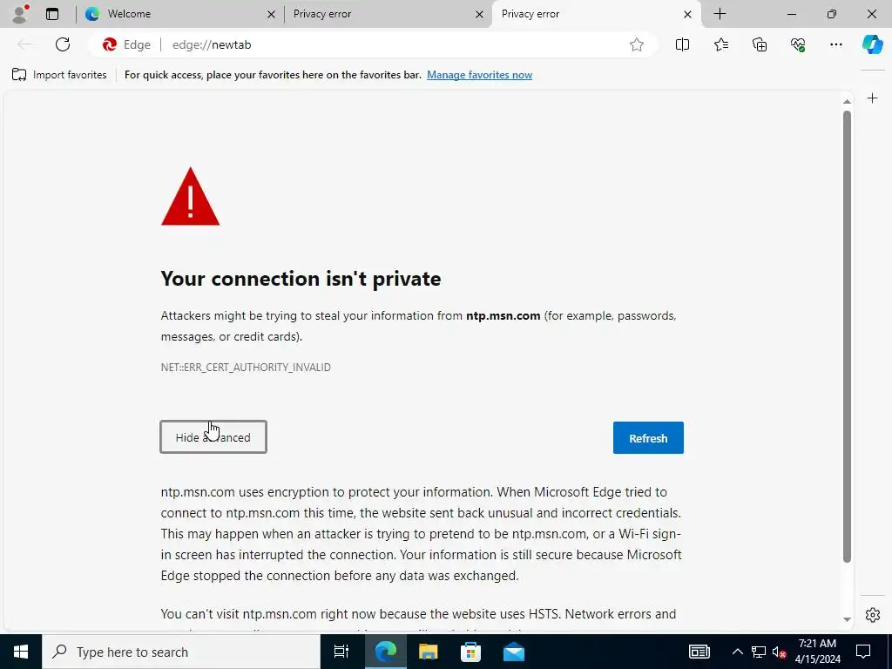Open a new tab with plus button
892x669 pixels.
point(720,14)
